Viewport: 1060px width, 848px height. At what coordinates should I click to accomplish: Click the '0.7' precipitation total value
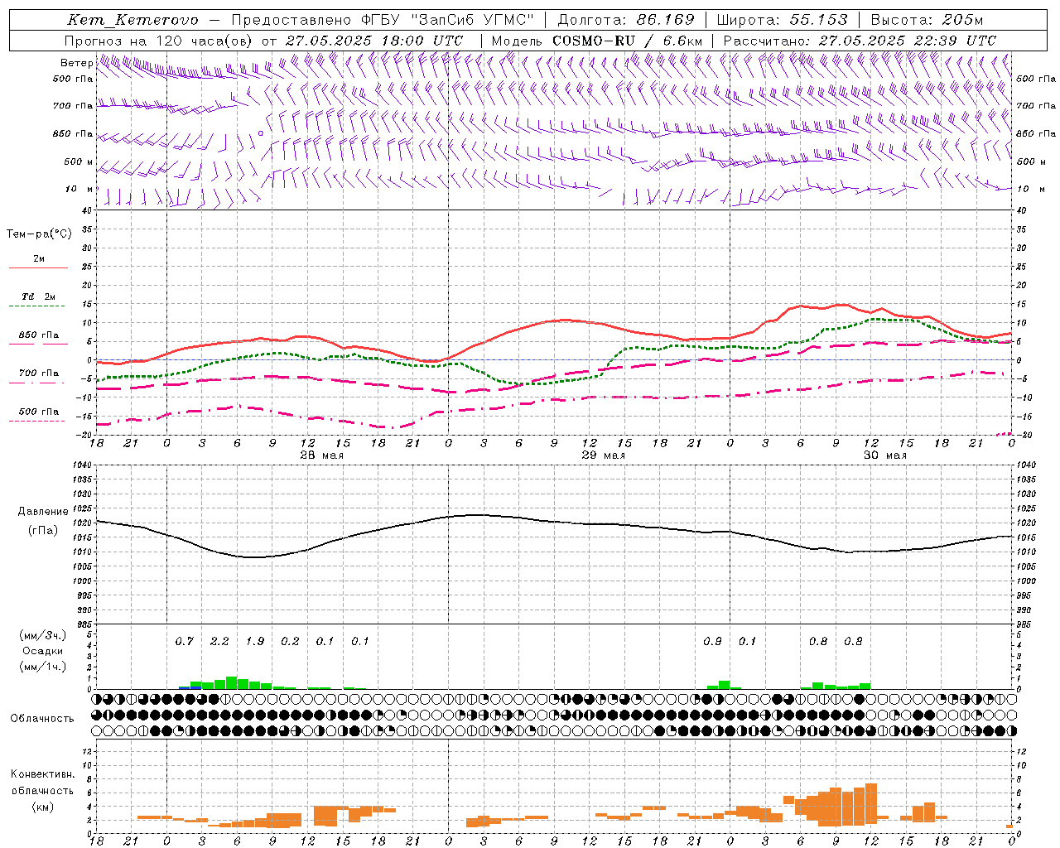(x=184, y=641)
